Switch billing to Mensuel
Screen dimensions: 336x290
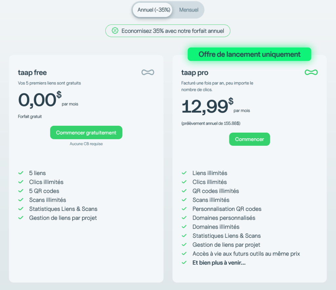[x=188, y=10]
